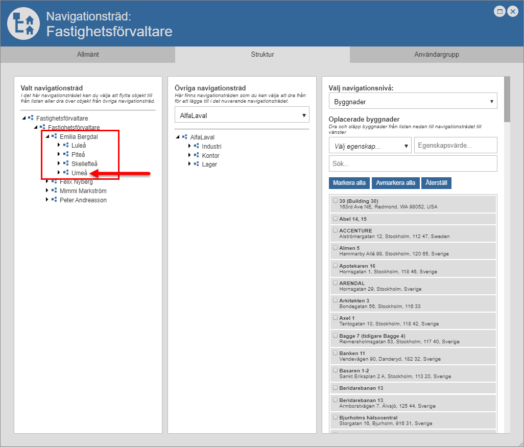
Task: Click the node icon next to Mimmi Markström
Action: (54, 191)
